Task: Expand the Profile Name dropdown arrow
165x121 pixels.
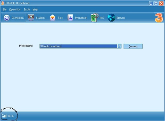Action: [x=119, y=46]
